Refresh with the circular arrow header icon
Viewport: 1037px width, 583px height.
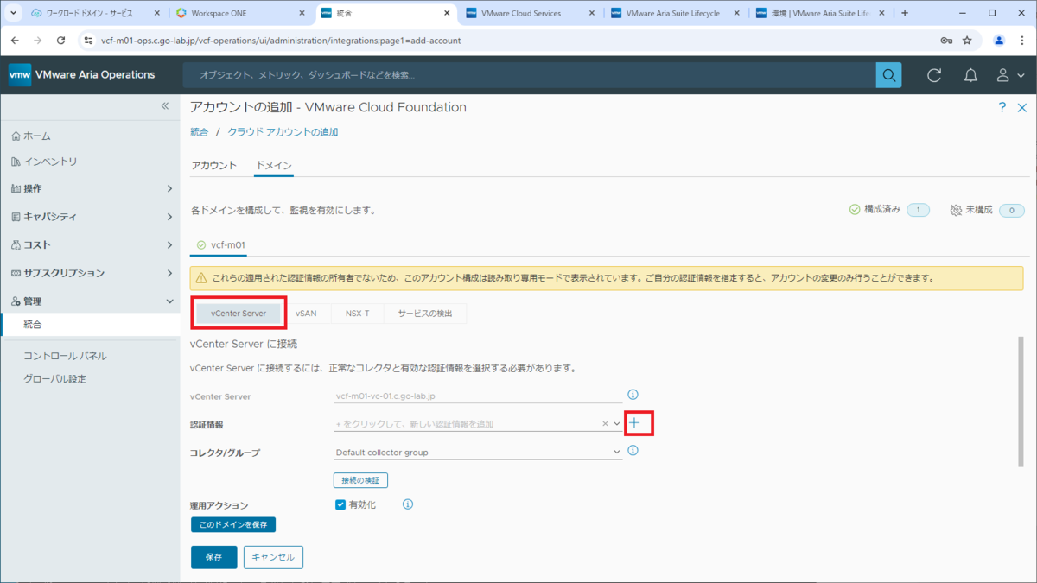click(x=934, y=75)
